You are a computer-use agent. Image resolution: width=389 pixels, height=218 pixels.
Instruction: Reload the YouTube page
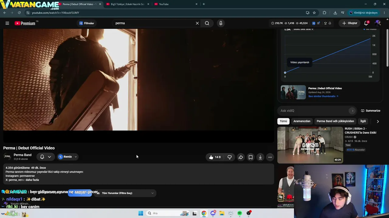[19, 13]
